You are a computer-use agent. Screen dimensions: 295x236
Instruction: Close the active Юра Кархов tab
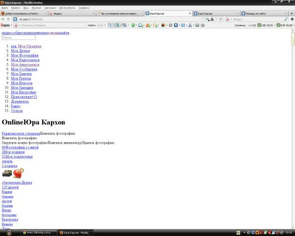(190, 13)
